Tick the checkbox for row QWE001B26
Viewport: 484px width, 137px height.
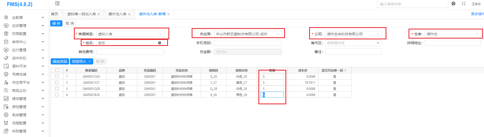coord(57,95)
